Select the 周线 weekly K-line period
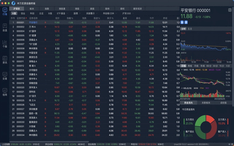The height and width of the screenshot is (146, 234). tap(190, 66)
